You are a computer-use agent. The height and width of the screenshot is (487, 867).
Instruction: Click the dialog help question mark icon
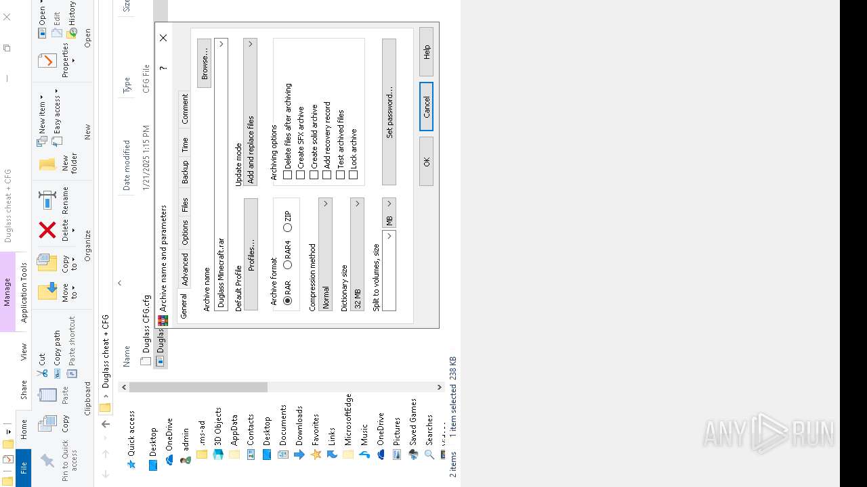point(163,68)
